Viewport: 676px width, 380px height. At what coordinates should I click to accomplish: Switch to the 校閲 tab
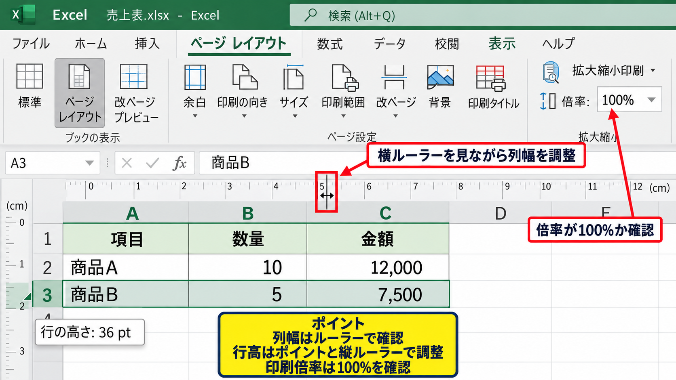447,44
